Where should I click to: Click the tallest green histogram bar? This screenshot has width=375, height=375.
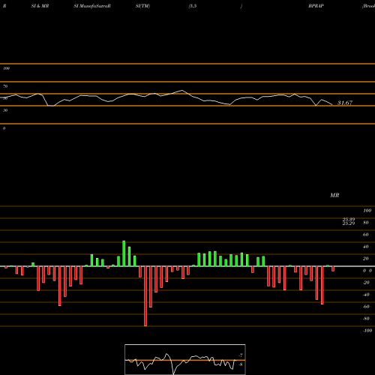124,253
